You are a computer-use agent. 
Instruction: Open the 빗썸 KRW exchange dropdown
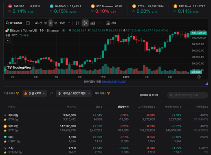35,93
